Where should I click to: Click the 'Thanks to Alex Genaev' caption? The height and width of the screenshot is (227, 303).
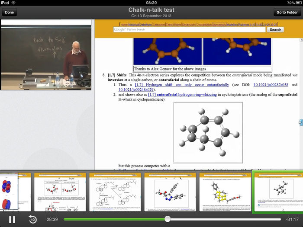pos(170,69)
